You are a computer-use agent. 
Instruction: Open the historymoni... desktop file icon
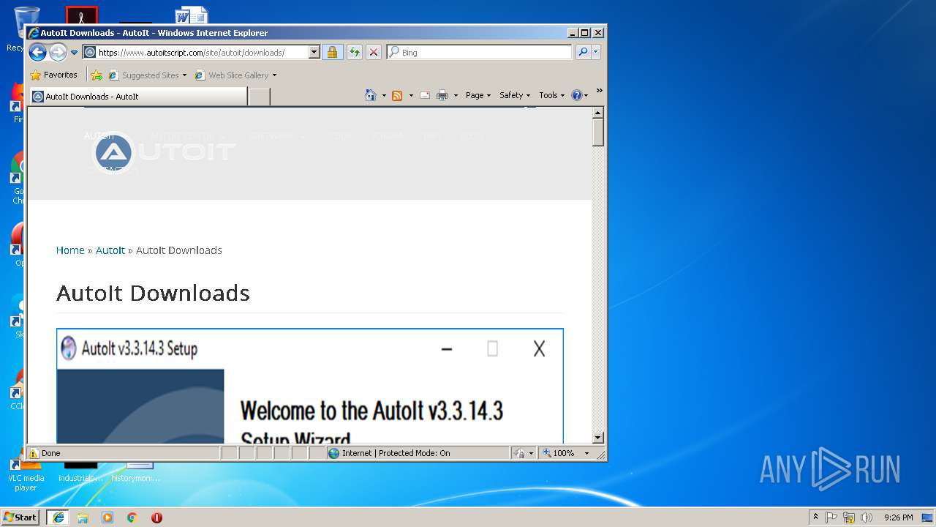pyautogui.click(x=137, y=472)
